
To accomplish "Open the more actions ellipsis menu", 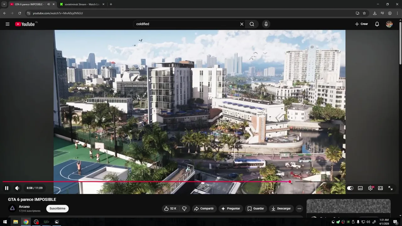I will coord(299,208).
